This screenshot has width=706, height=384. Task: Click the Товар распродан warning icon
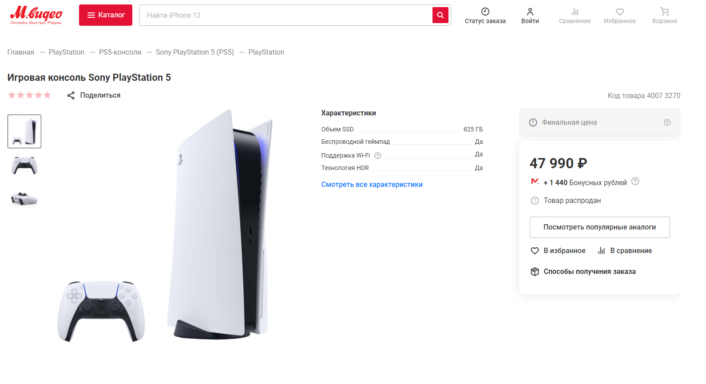535,201
